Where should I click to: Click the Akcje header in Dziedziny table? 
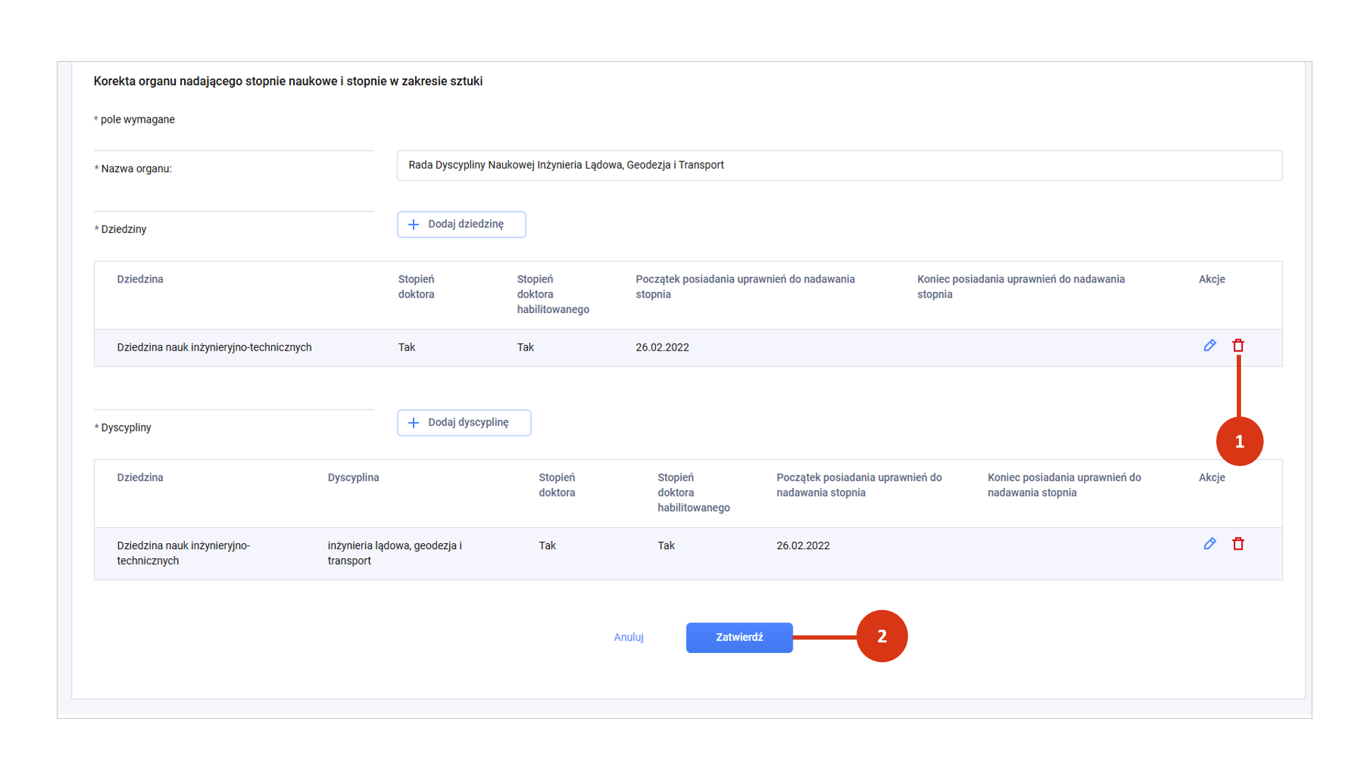tap(1212, 279)
